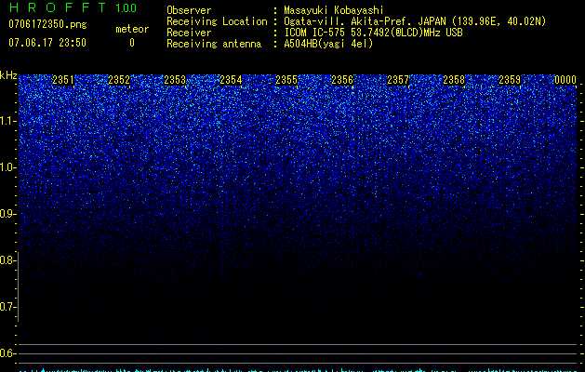Viewport: 585px width, 372px height.
Task: Click the Observer label
Action: [x=189, y=10]
